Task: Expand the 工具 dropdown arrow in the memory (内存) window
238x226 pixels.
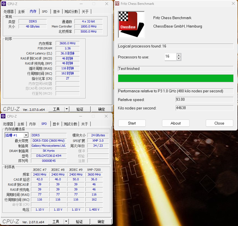Action: [67, 109]
